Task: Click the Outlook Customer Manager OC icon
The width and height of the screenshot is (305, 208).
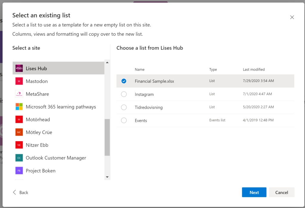Action: click(x=19, y=158)
